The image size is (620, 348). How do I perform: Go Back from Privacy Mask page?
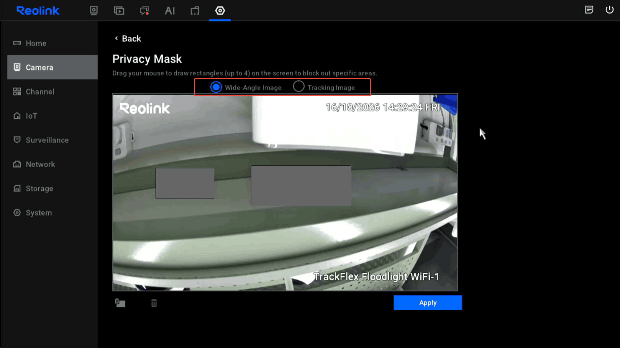coord(128,39)
